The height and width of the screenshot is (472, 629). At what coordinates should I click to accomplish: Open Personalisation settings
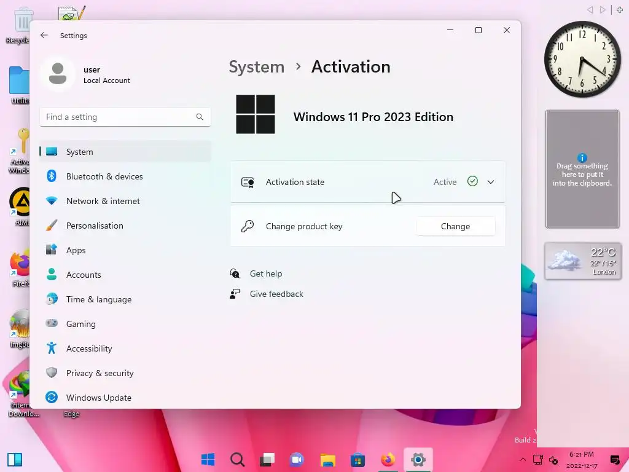tap(125, 226)
